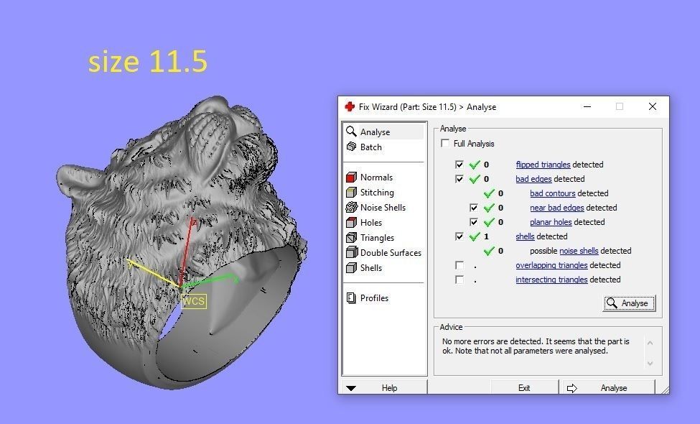Viewport: 700px width, 424px height.
Task: Open the flipped triangles link
Action: (543, 165)
